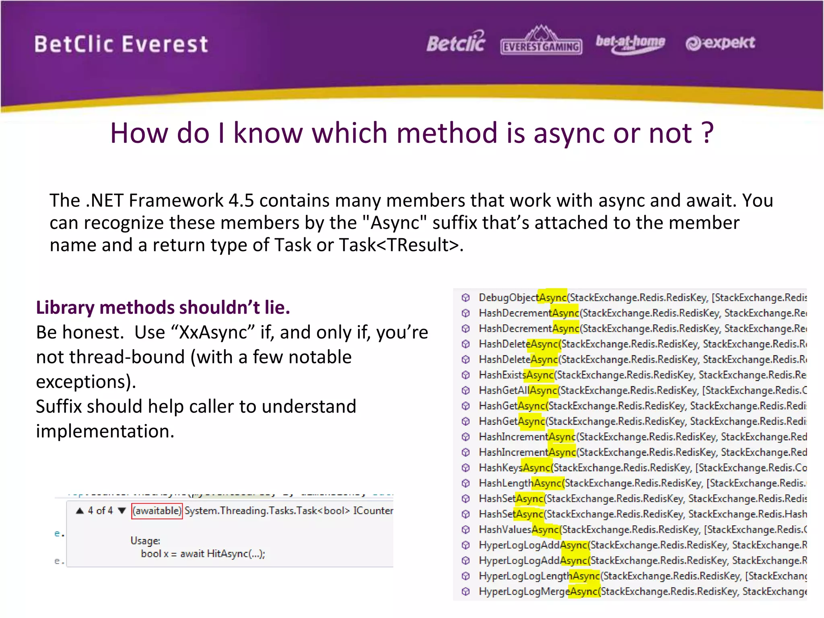The width and height of the screenshot is (824, 618).
Task: Select HyperLogLogMergeAsync in the completion list
Action: pos(630,591)
